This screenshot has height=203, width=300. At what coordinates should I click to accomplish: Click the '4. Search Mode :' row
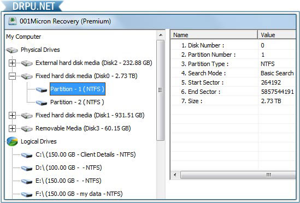233,73
